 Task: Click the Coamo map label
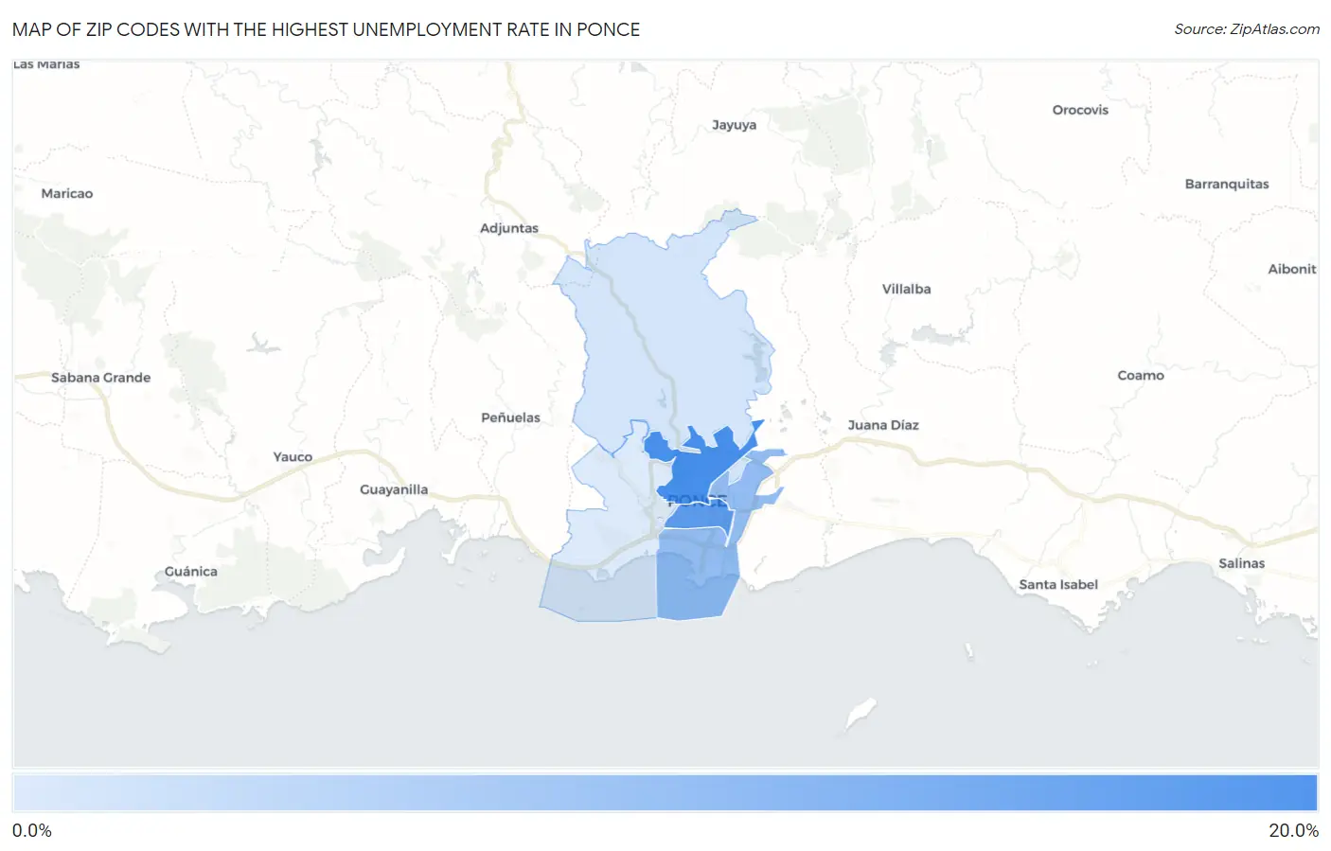pos(1141,376)
